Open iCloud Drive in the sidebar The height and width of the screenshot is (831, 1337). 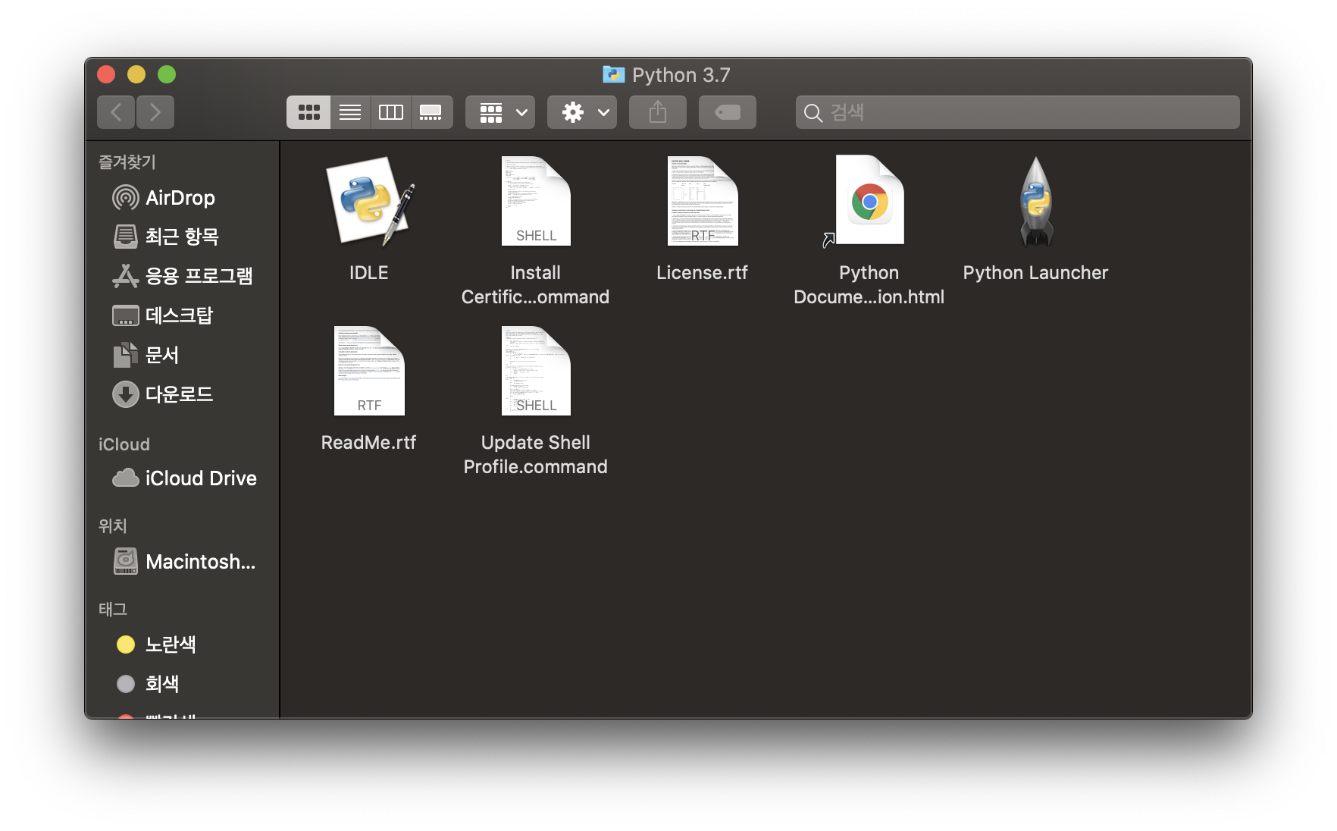(x=182, y=478)
